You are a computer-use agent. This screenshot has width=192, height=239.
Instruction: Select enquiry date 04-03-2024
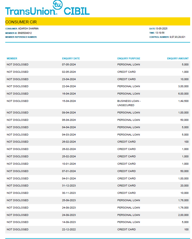point(69,134)
